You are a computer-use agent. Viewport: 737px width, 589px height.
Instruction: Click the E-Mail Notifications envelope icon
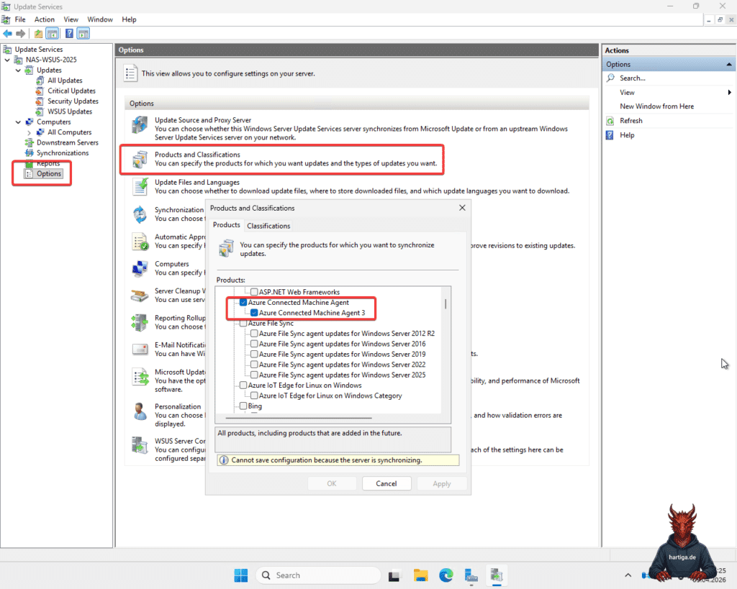[139, 349]
